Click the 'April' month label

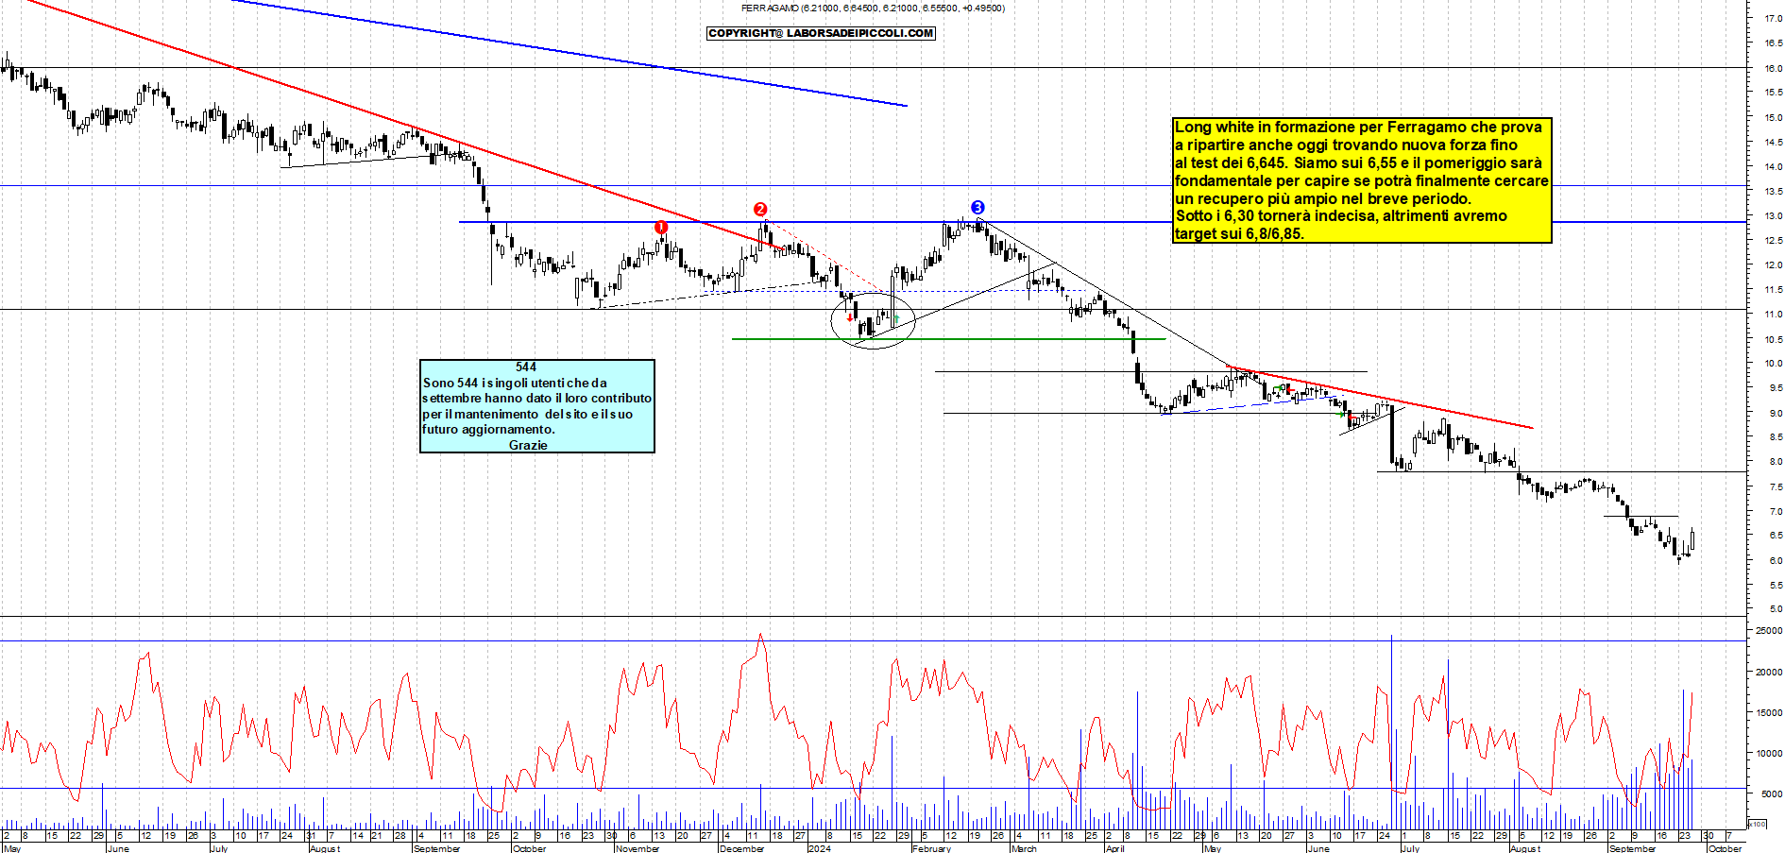tap(1114, 848)
